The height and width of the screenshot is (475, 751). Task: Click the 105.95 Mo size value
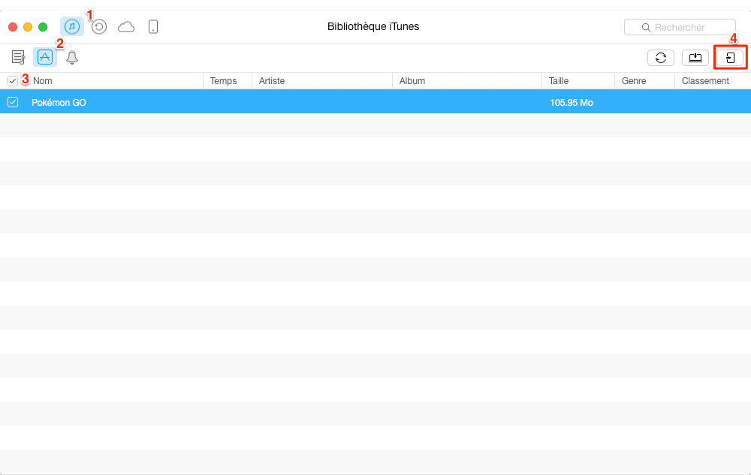tap(572, 102)
